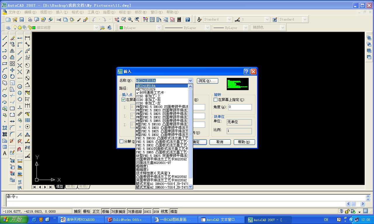Create a new drawing file

[x=8, y=20]
